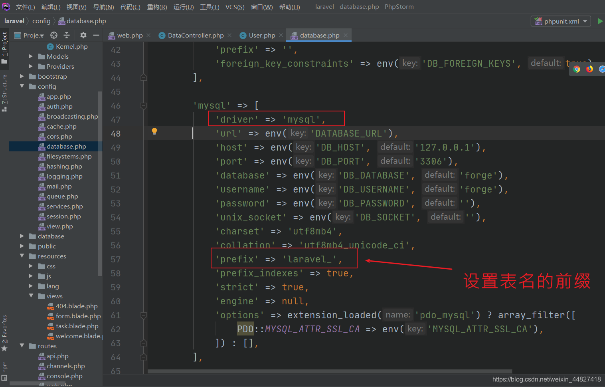The image size is (605, 387).
Task: Open the phpunit.xml run configuration dropdown
Action: click(561, 21)
